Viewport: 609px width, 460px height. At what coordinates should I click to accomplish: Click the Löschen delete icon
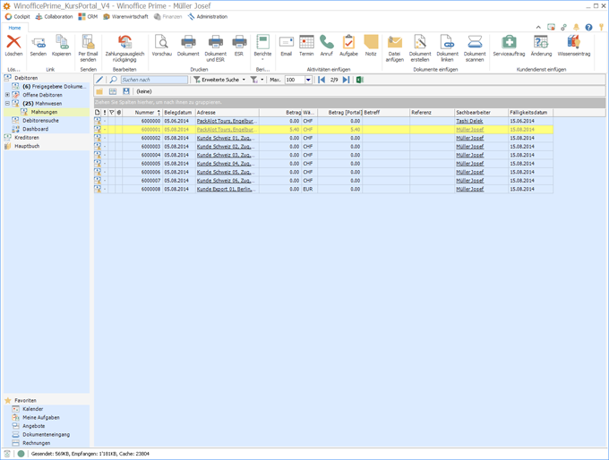click(x=13, y=42)
